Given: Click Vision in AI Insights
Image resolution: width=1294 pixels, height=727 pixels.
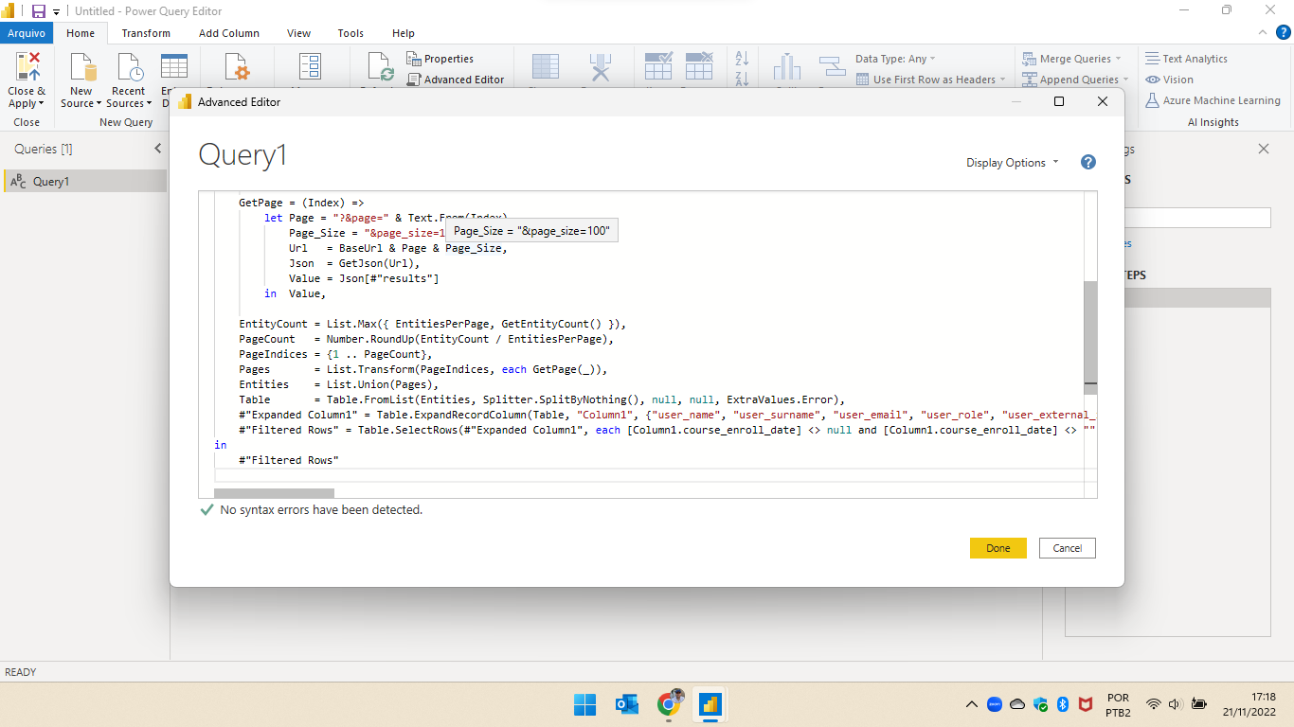Looking at the screenshot, I should [1169, 80].
